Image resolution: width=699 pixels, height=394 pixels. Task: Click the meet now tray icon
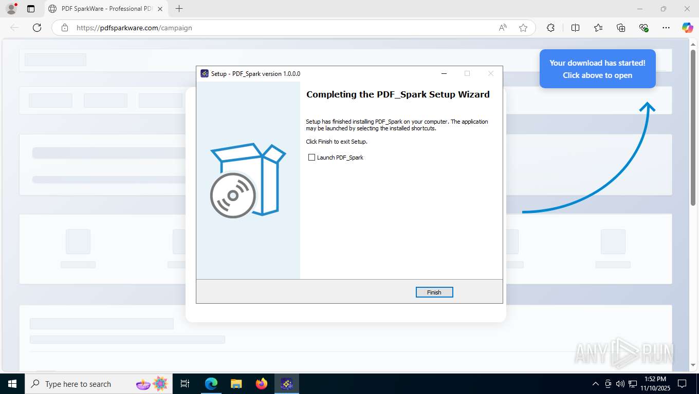tap(608, 384)
